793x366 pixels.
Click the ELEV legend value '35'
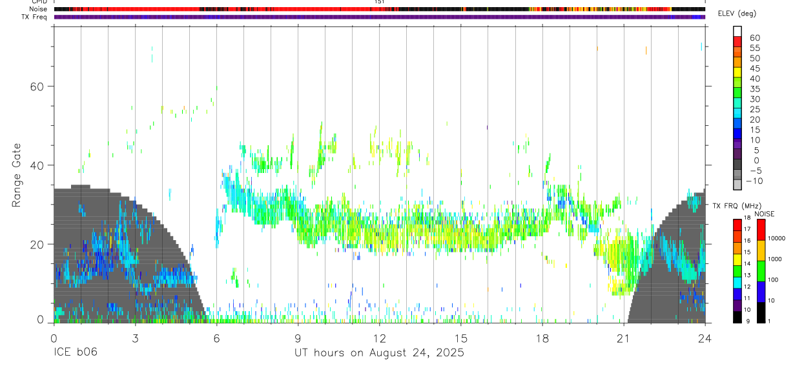(x=754, y=89)
